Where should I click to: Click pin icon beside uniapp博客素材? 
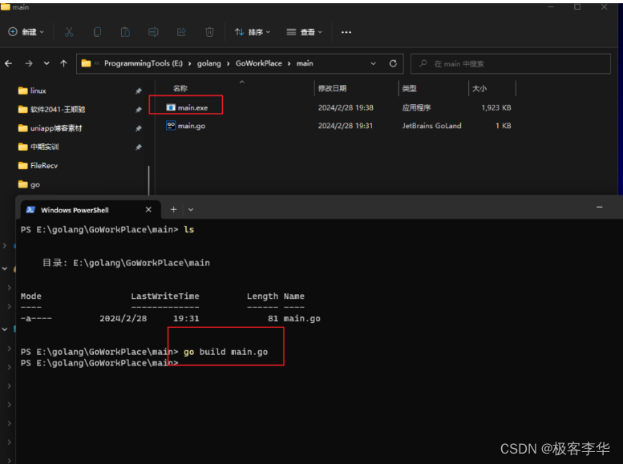(138, 128)
